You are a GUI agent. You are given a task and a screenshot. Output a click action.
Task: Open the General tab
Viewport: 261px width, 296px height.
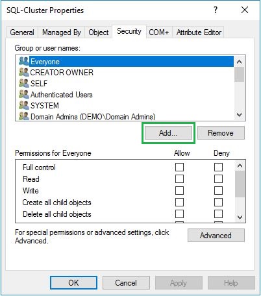pyautogui.click(x=22, y=32)
